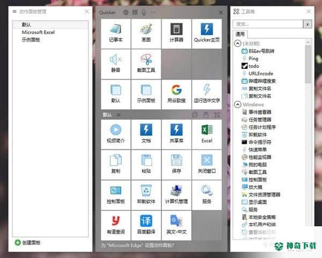
Task: Select URLEncode in the toolbox list
Action: (258, 74)
